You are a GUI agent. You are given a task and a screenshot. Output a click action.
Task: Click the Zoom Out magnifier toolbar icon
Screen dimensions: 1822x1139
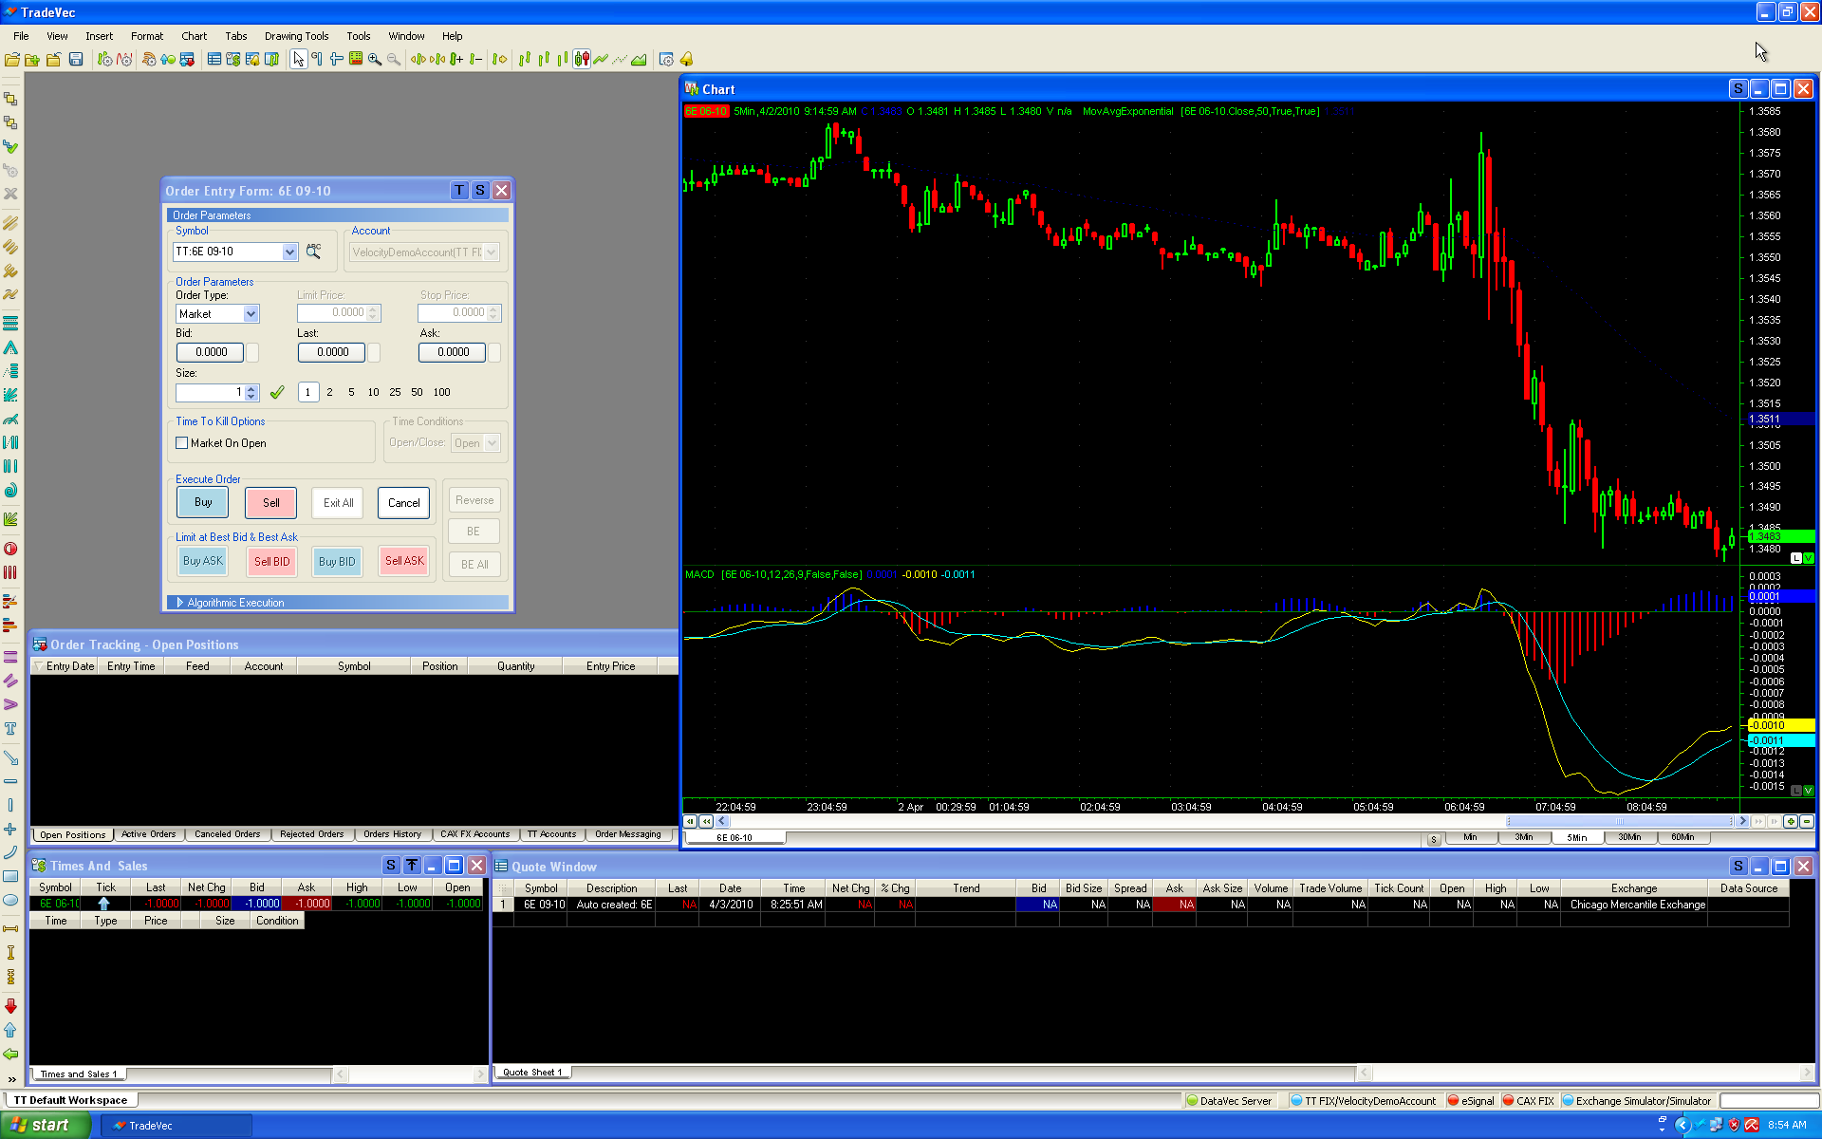click(x=394, y=60)
